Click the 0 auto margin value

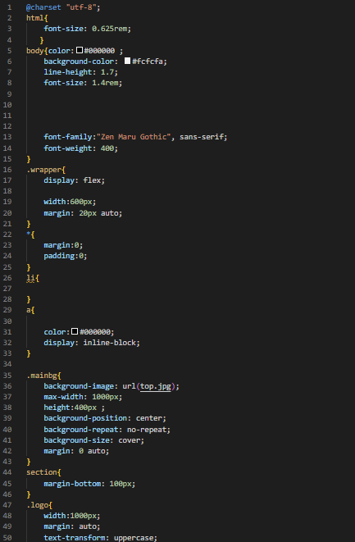(x=92, y=451)
